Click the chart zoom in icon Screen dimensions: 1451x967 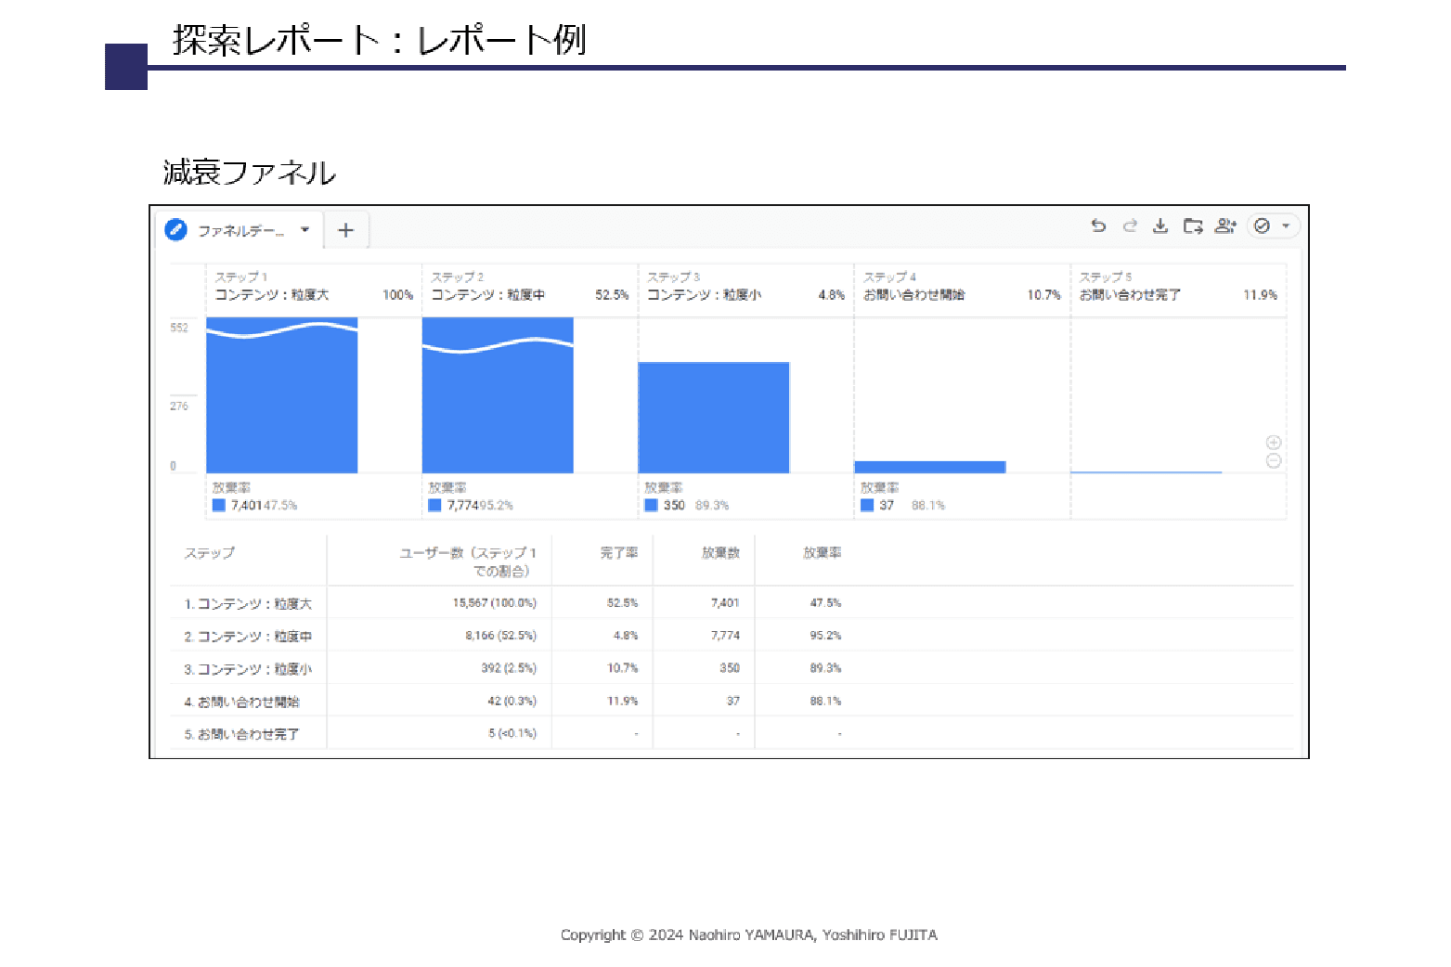pos(1274,443)
